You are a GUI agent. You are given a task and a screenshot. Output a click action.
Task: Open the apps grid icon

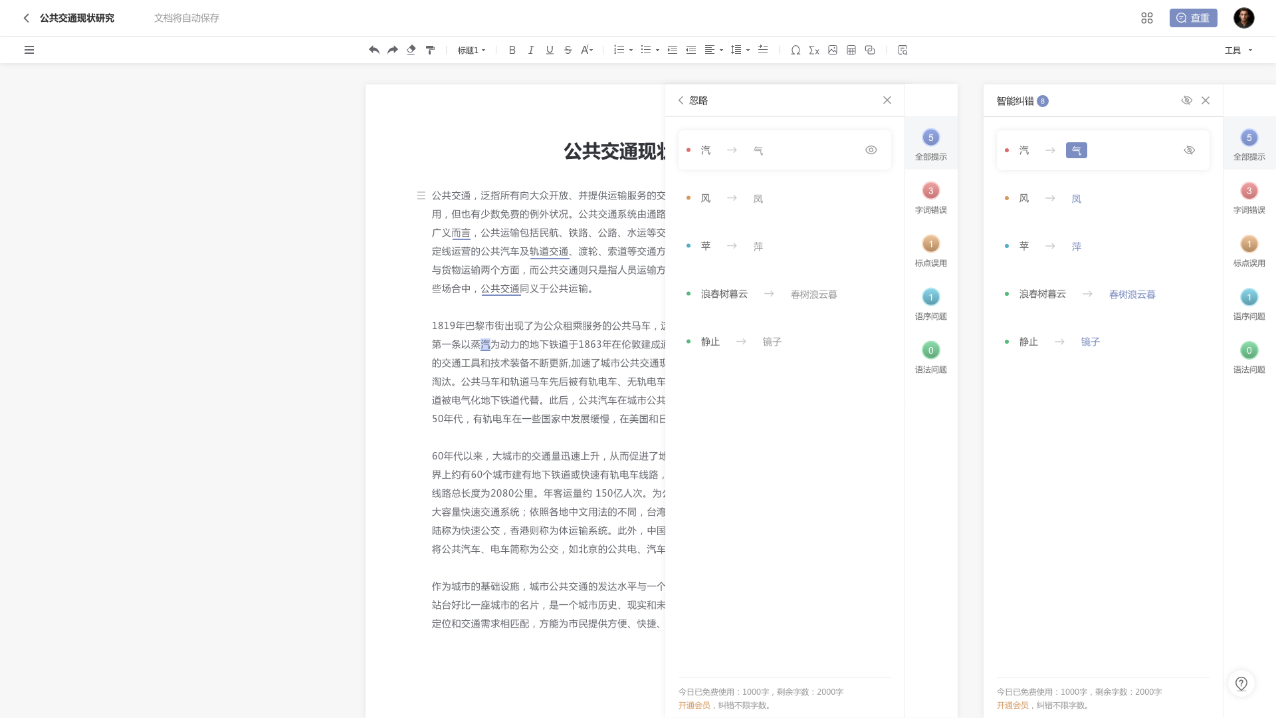tap(1147, 18)
